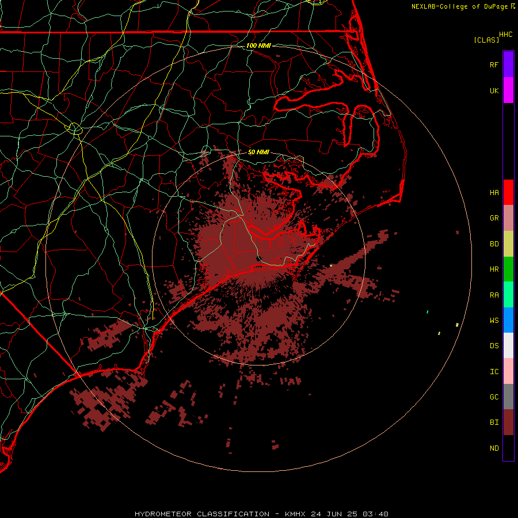The image size is (518, 518).
Task: Click the GR pink legend swatch
Action: point(508,218)
